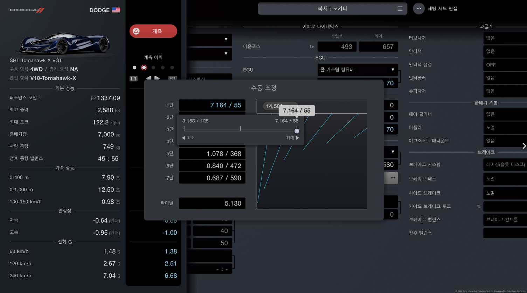
Task: Click the 0-400 m 7.90 초 value
Action: pos(111,178)
